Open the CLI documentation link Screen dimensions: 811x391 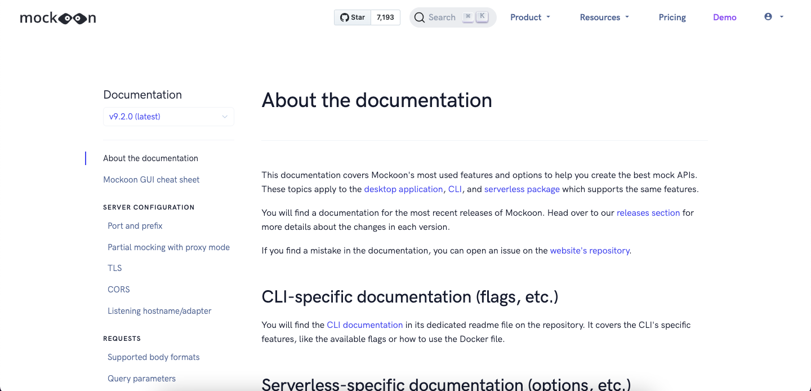(365, 325)
